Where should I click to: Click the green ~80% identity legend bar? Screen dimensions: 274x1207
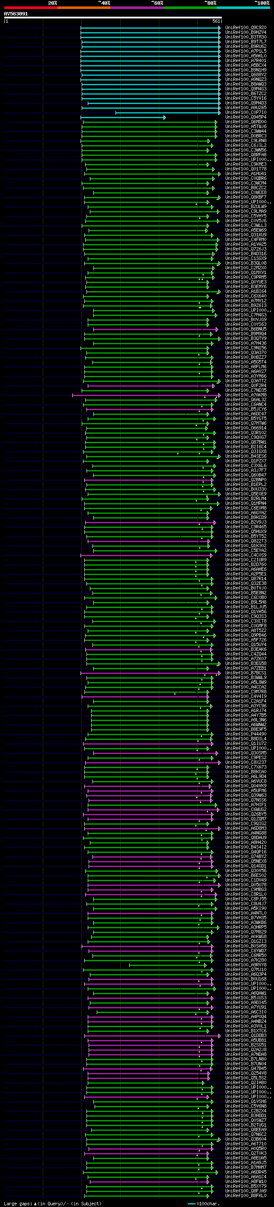(x=190, y=8)
